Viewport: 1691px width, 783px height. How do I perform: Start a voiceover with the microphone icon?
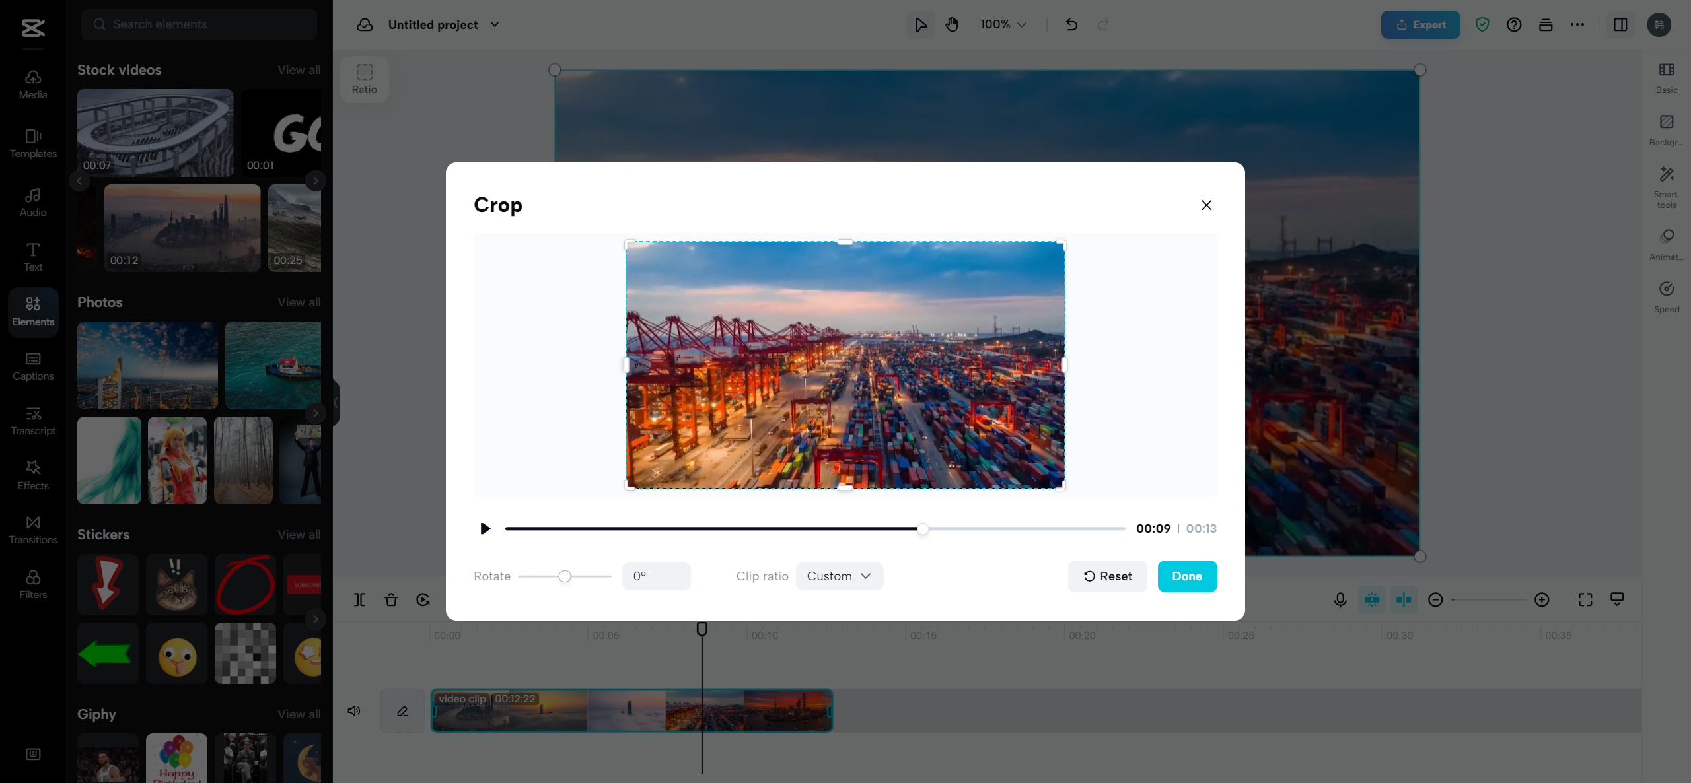pyautogui.click(x=1340, y=599)
